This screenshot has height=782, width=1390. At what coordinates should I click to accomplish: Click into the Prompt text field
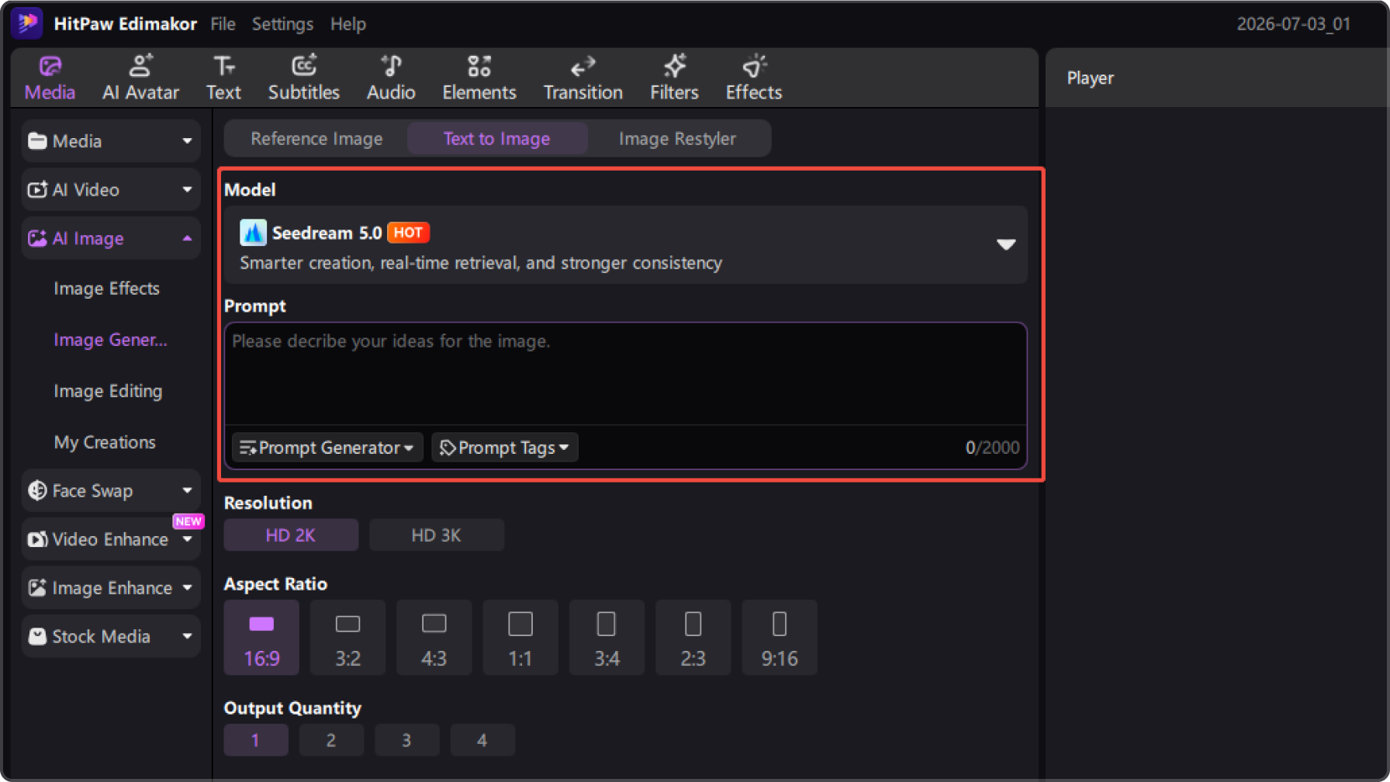pos(625,373)
